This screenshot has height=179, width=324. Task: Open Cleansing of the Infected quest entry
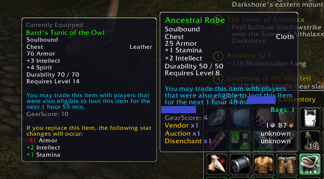(x=269, y=78)
